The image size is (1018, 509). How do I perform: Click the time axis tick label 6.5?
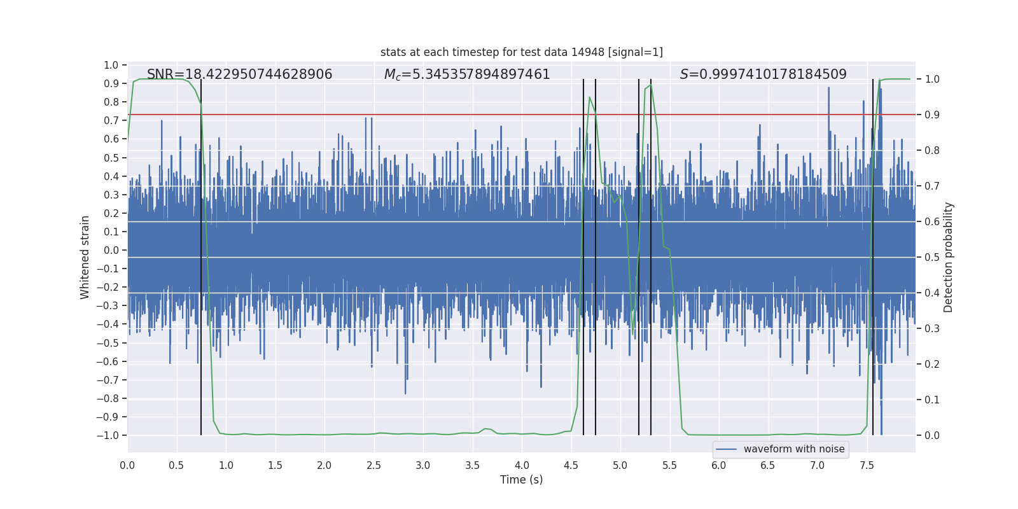pyautogui.click(x=768, y=466)
